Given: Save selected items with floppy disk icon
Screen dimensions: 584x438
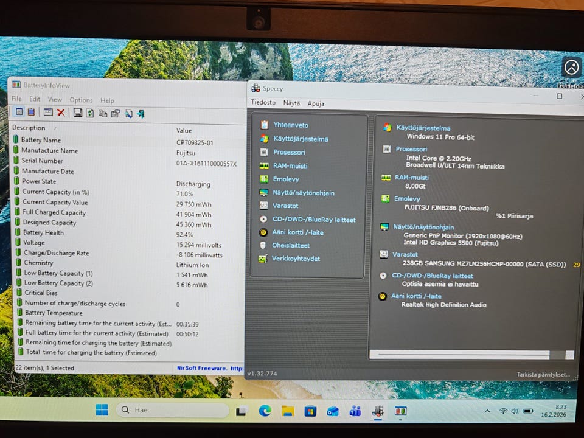Looking at the screenshot, I should (x=77, y=113).
